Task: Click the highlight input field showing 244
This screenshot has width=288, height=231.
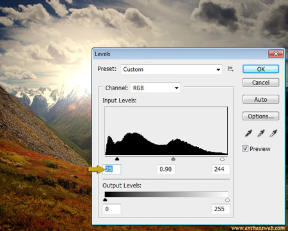Action: 221,169
